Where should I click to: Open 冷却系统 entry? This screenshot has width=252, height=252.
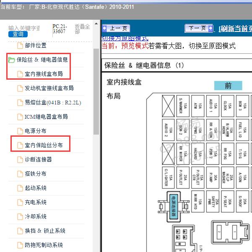pyautogui.click(x=36, y=216)
